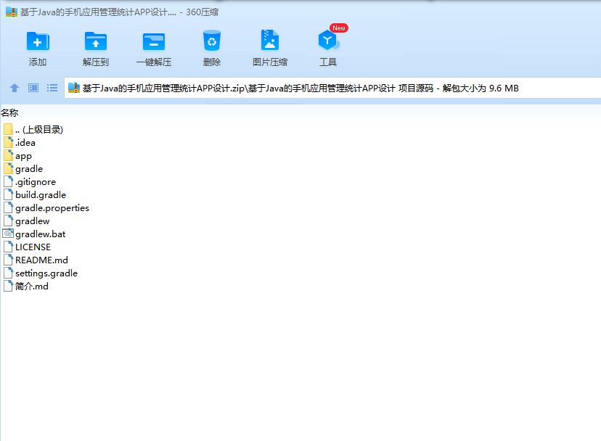Select the build.gradle file
Image resolution: width=601 pixels, height=441 pixels.
point(41,195)
